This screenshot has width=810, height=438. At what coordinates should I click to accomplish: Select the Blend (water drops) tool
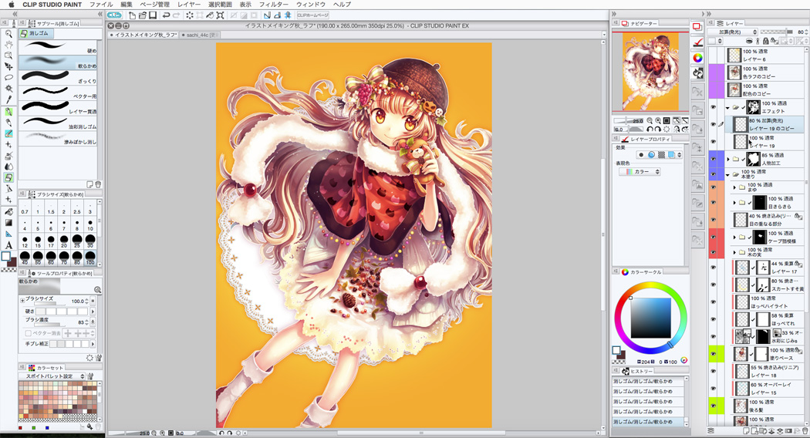pos(8,167)
